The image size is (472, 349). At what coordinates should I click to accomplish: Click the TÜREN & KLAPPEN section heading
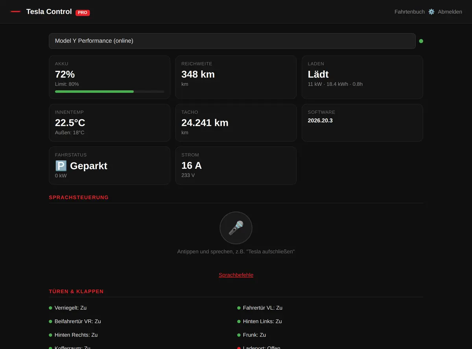click(76, 292)
